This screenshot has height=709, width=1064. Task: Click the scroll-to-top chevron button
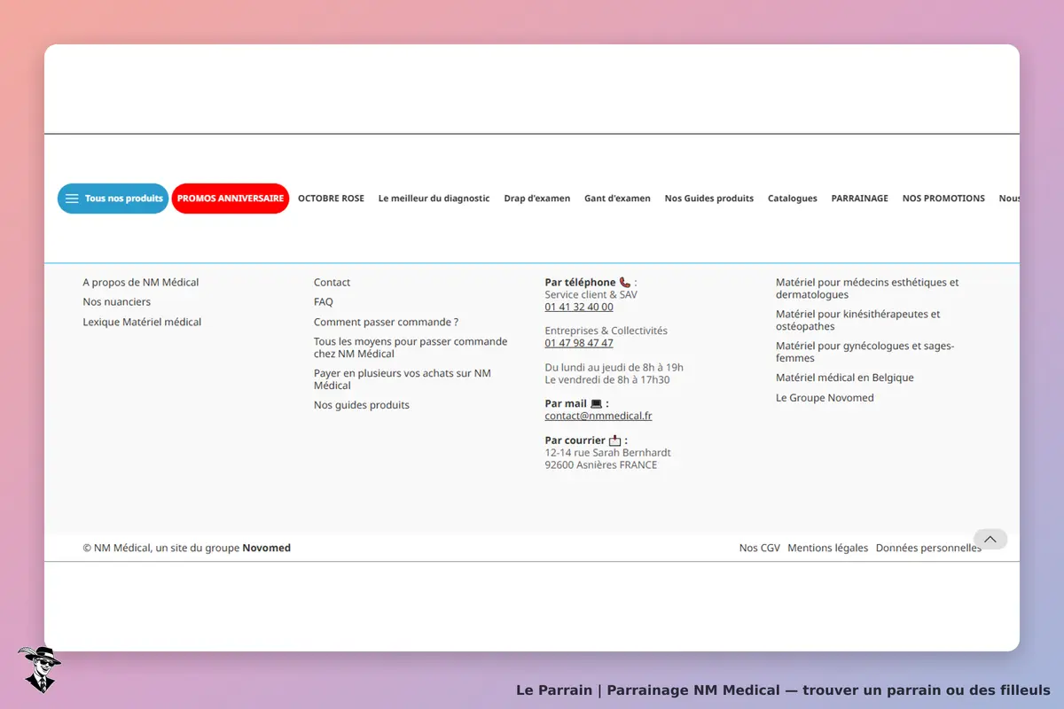990,539
